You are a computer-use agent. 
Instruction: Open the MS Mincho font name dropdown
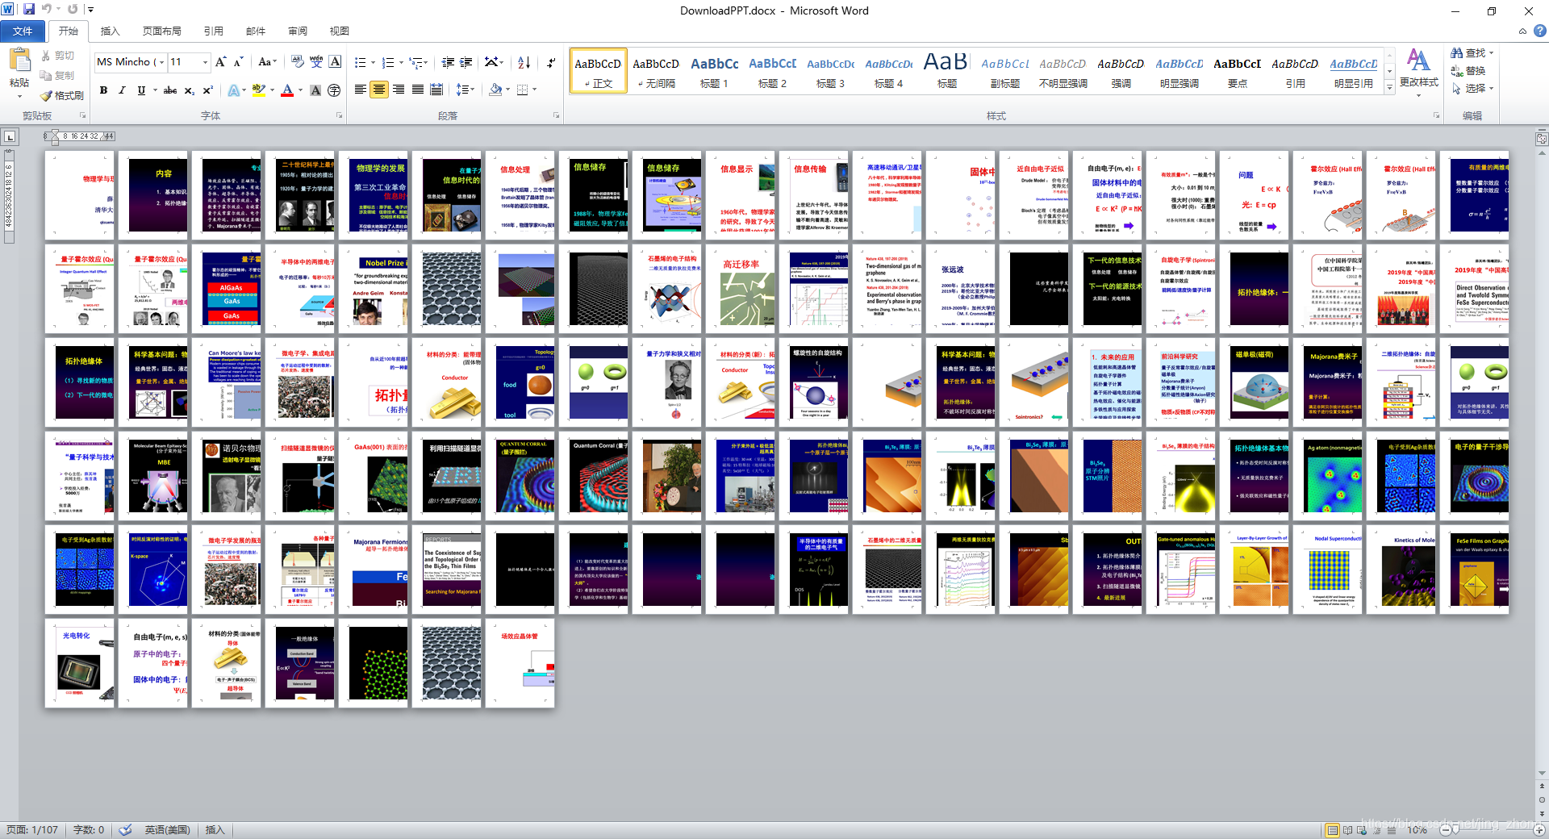161,62
